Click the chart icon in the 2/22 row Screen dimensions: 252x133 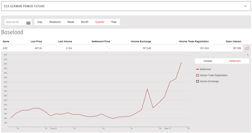coord(247,48)
